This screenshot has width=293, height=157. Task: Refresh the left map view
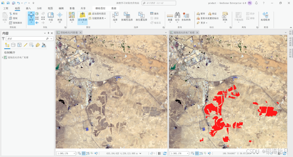165,153
